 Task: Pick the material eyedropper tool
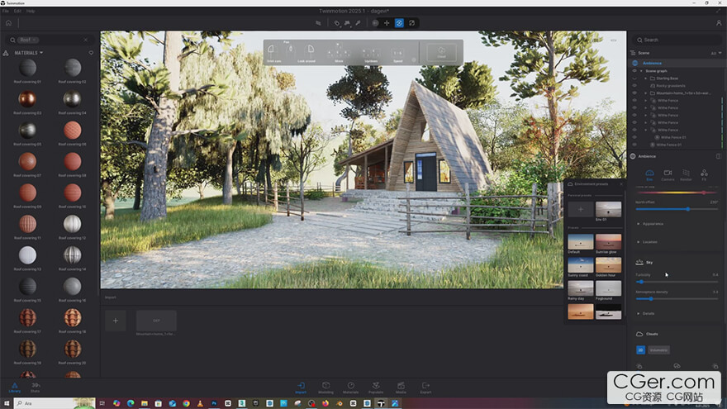358,23
